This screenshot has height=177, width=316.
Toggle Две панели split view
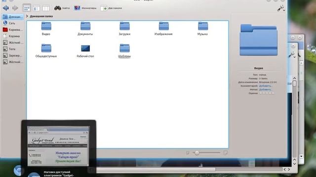pyautogui.click(x=111, y=8)
